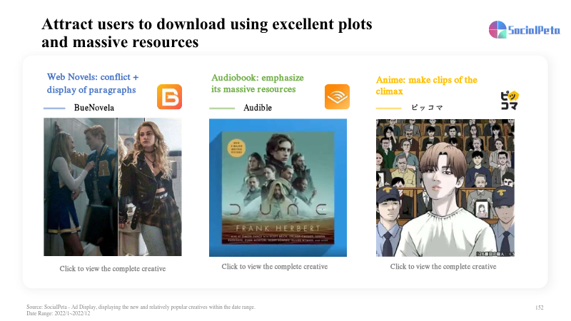Click the 'Source: SocialPeta - Ad Display' footnote

[x=141, y=307]
